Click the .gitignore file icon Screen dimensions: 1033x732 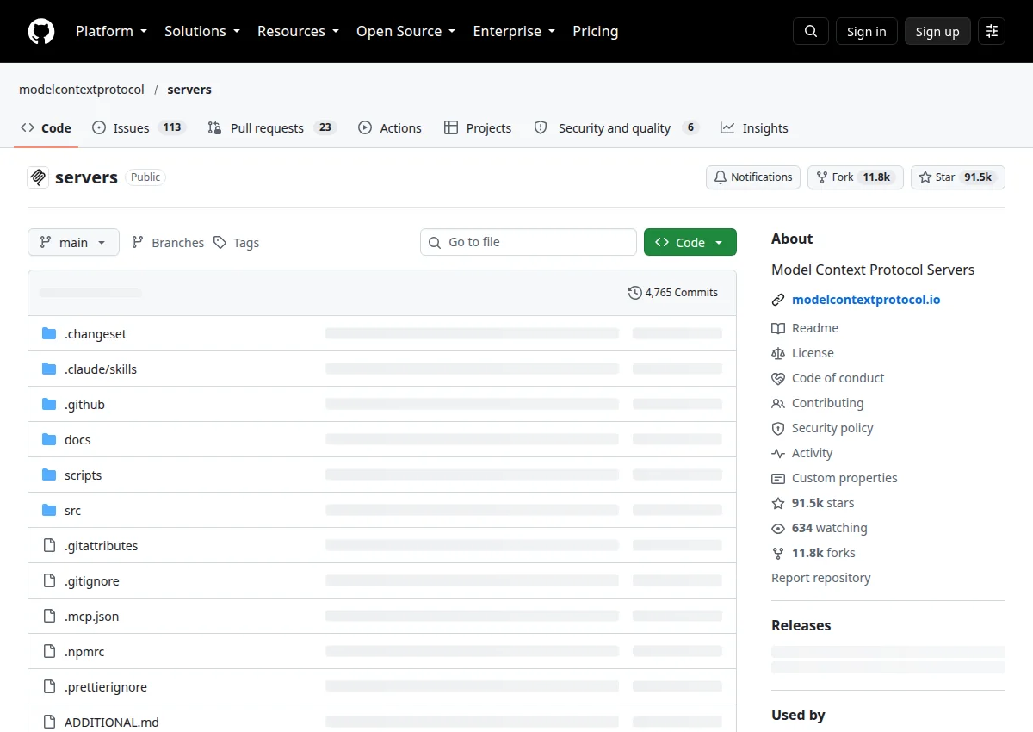[49, 581]
